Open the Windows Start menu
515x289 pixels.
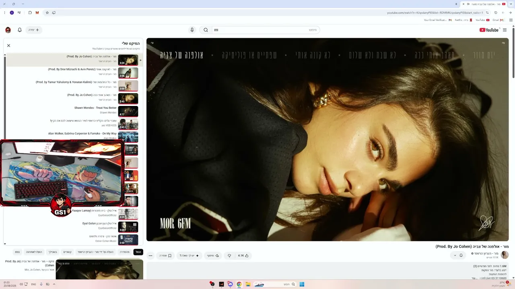(x=302, y=284)
